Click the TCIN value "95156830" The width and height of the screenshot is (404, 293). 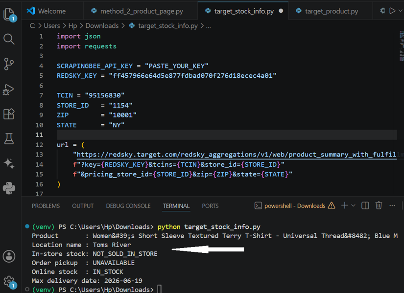point(105,95)
